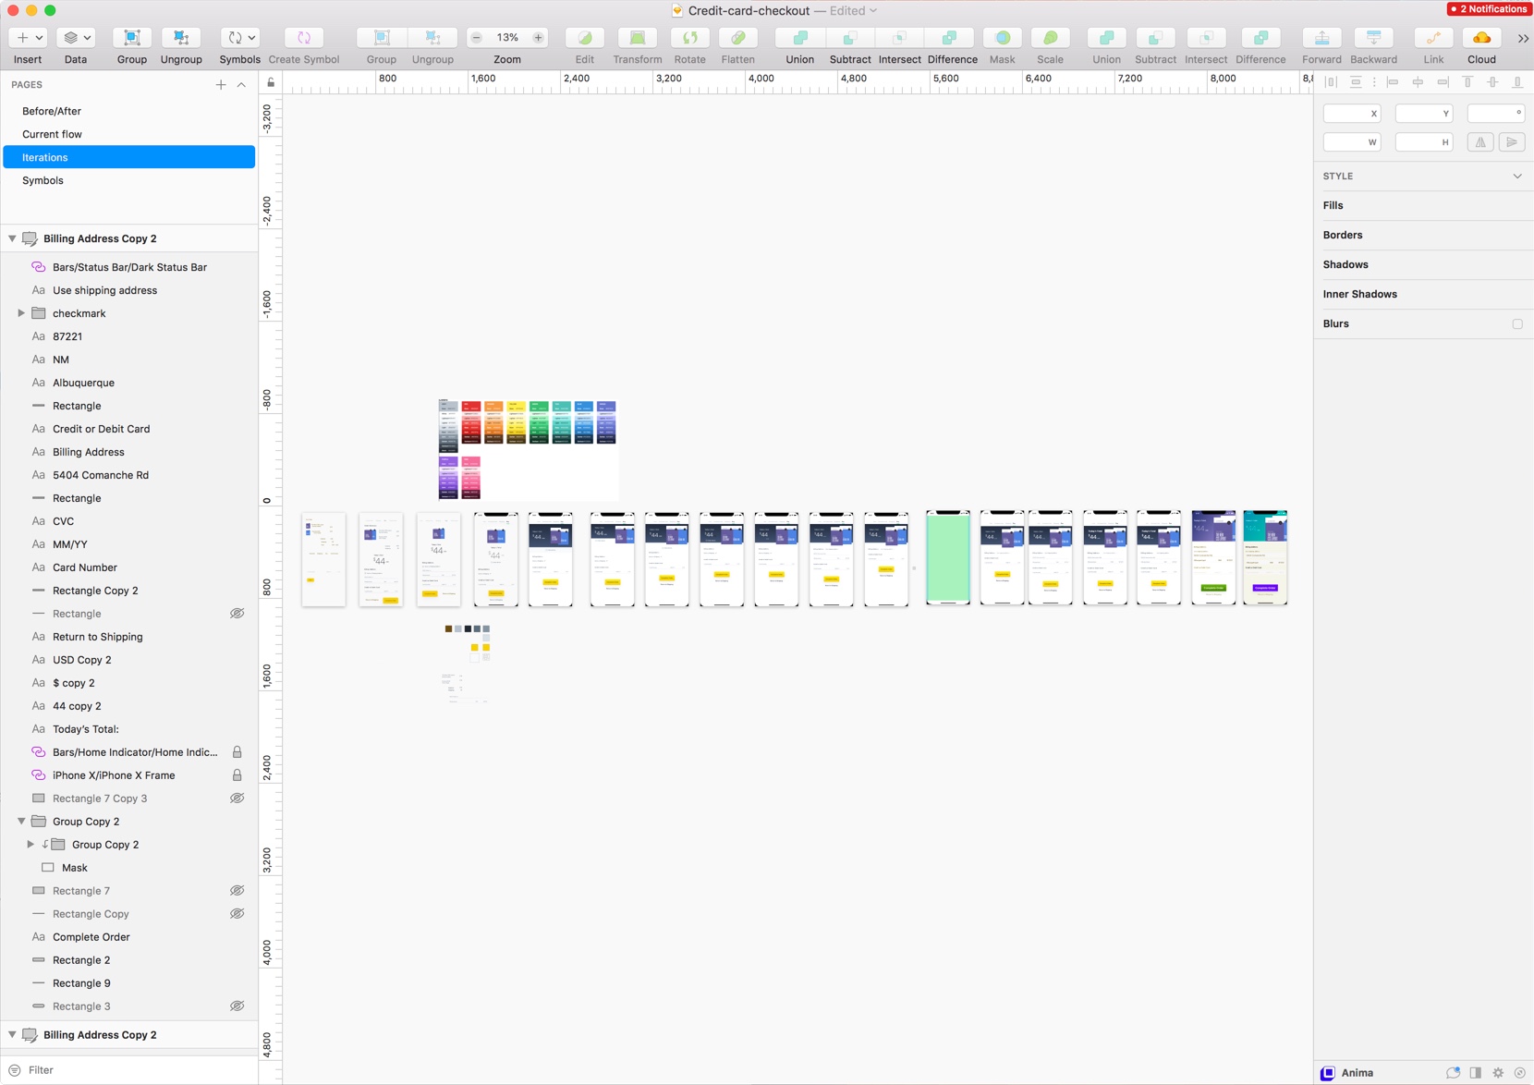This screenshot has width=1534, height=1085.
Task: Show more toolbar items overflow arrow
Action: [x=1523, y=38]
